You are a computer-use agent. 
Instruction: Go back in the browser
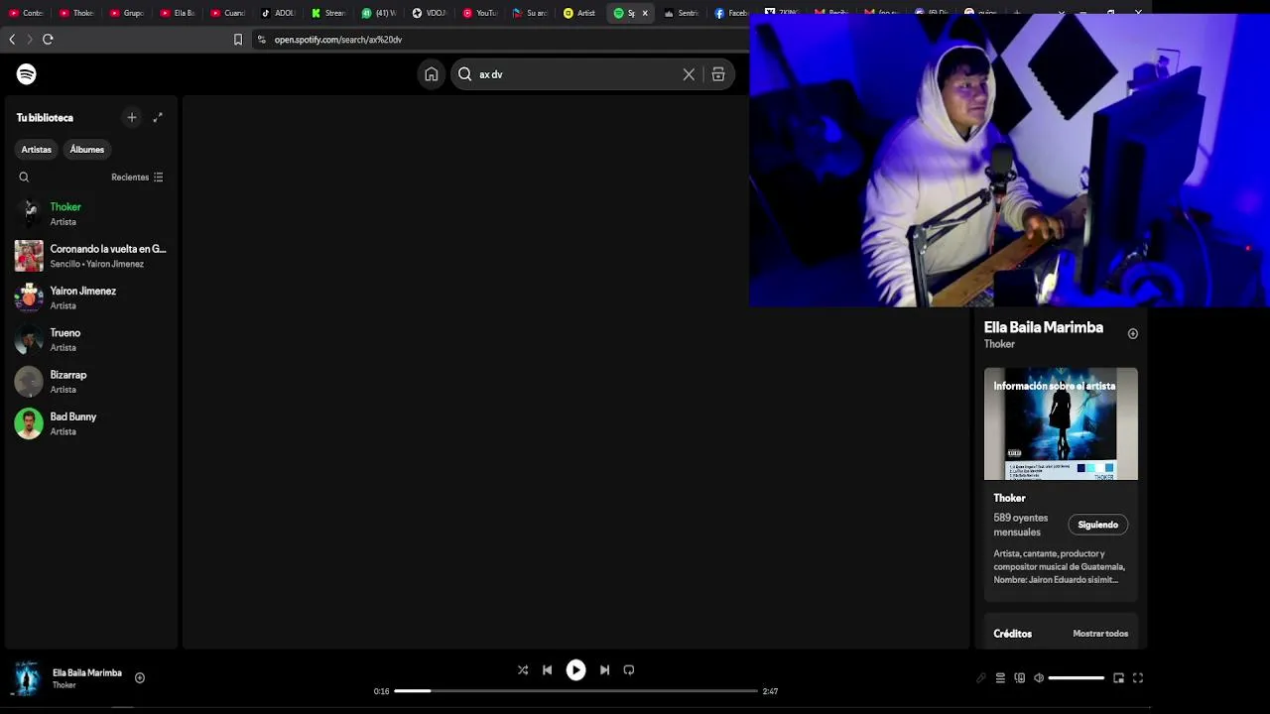[x=12, y=40]
